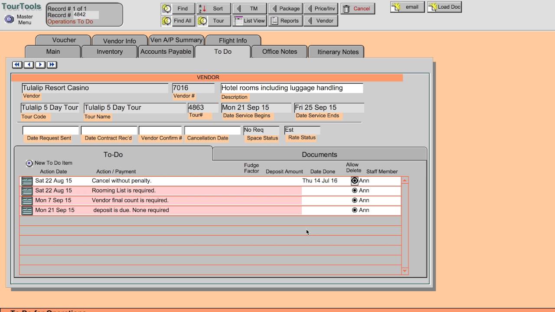This screenshot has height=312, width=555.
Task: Jump to first record arrow
Action: tap(17, 65)
